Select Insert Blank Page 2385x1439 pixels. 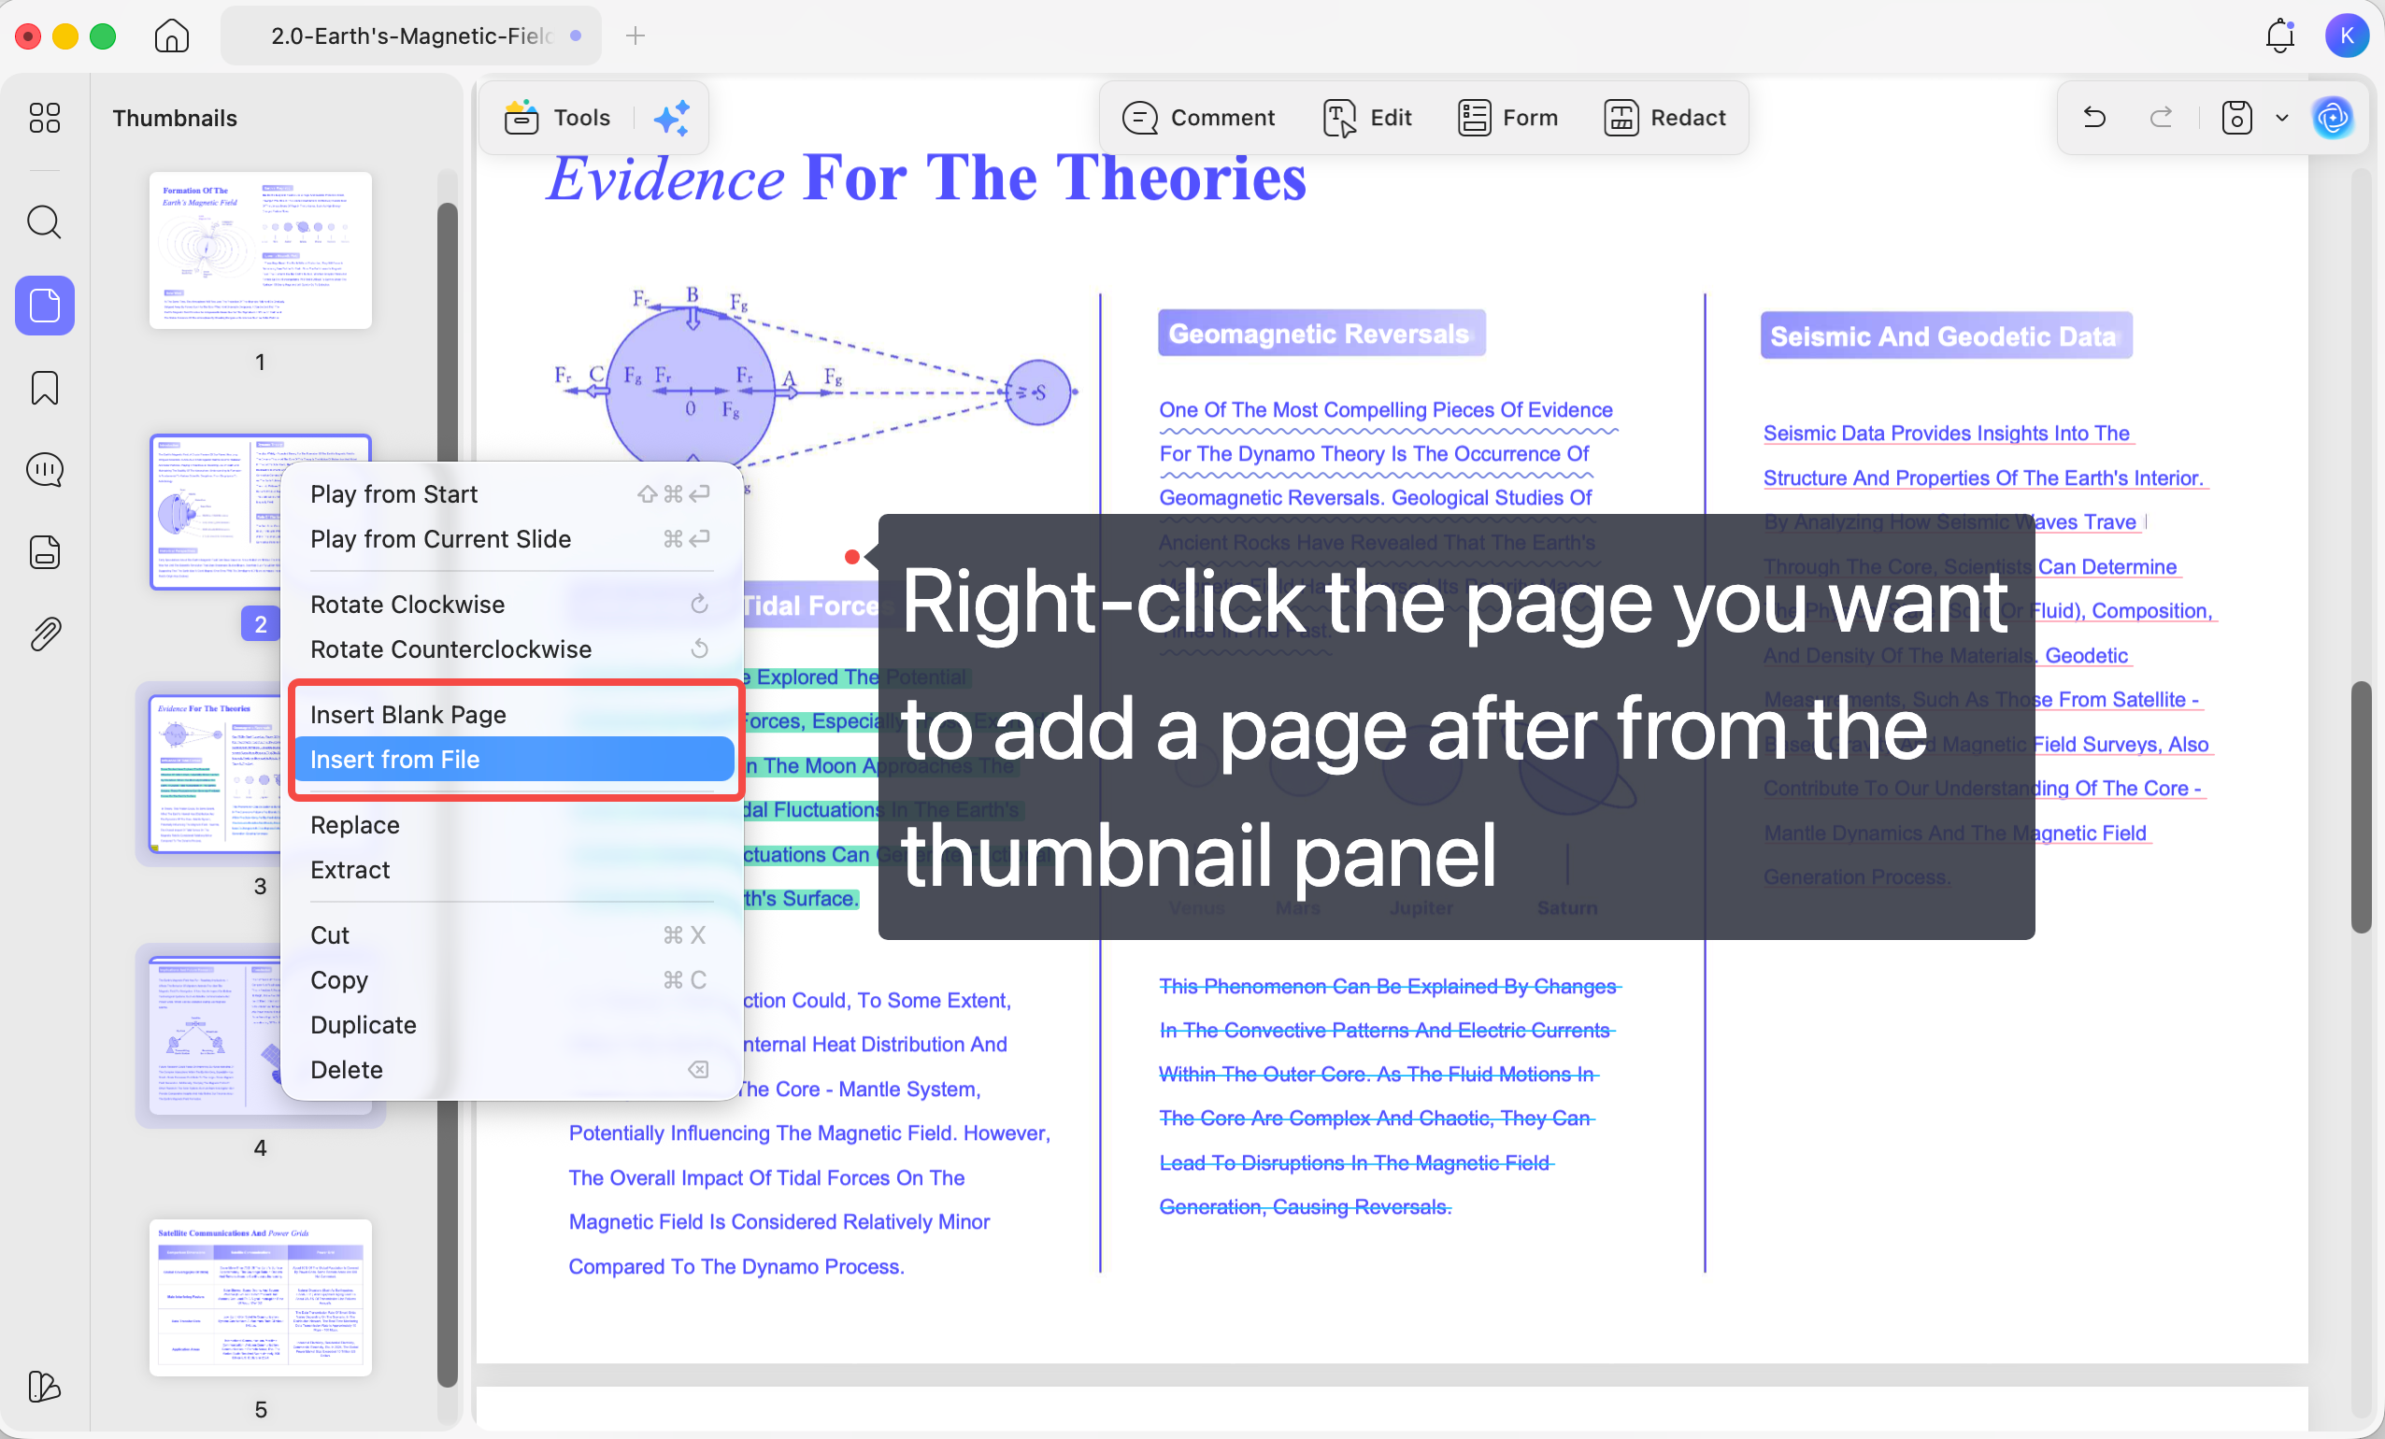[511, 715]
